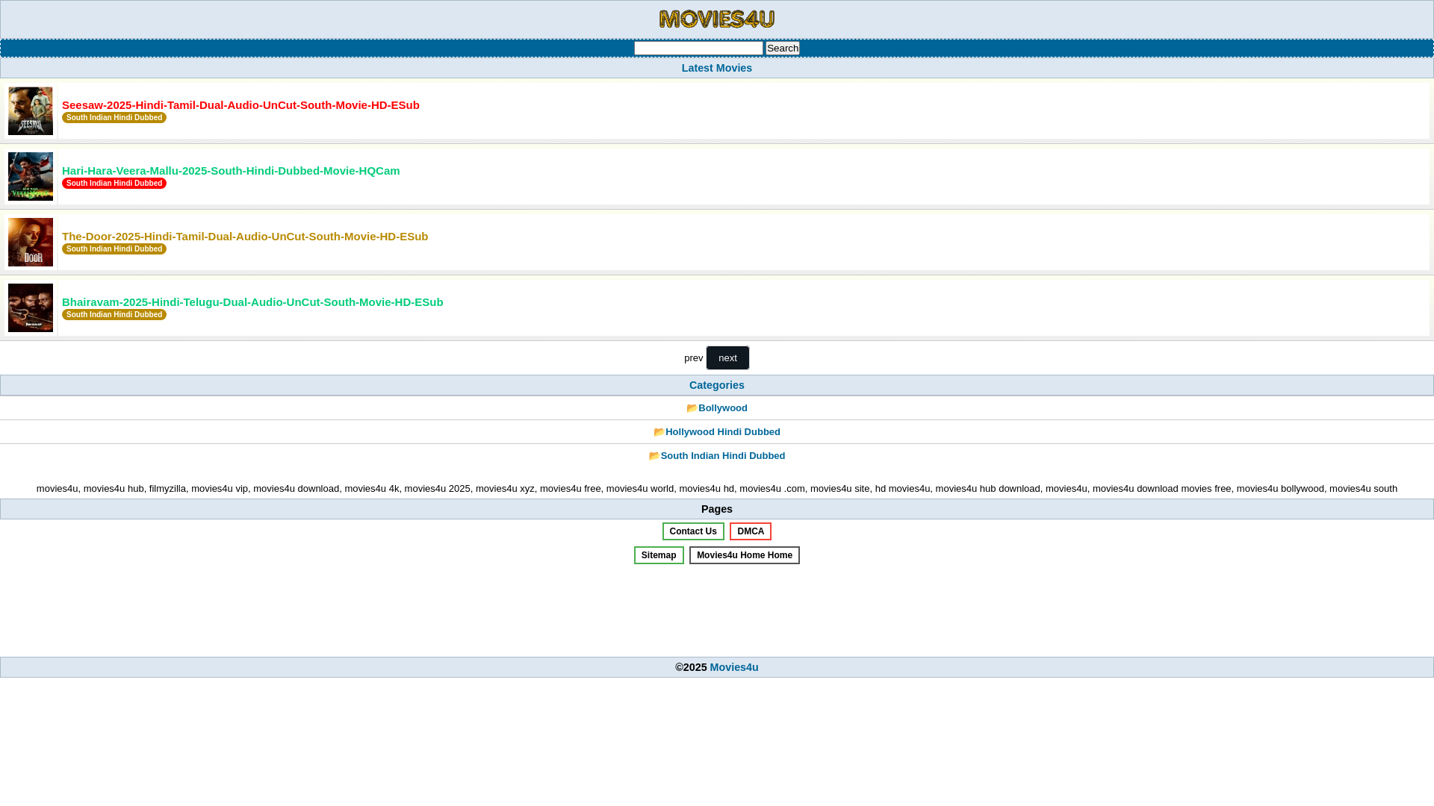Viewport: 1434px width, 806px height.
Task: Open the Seesaw movie poster thumbnail
Action: tap(31, 111)
